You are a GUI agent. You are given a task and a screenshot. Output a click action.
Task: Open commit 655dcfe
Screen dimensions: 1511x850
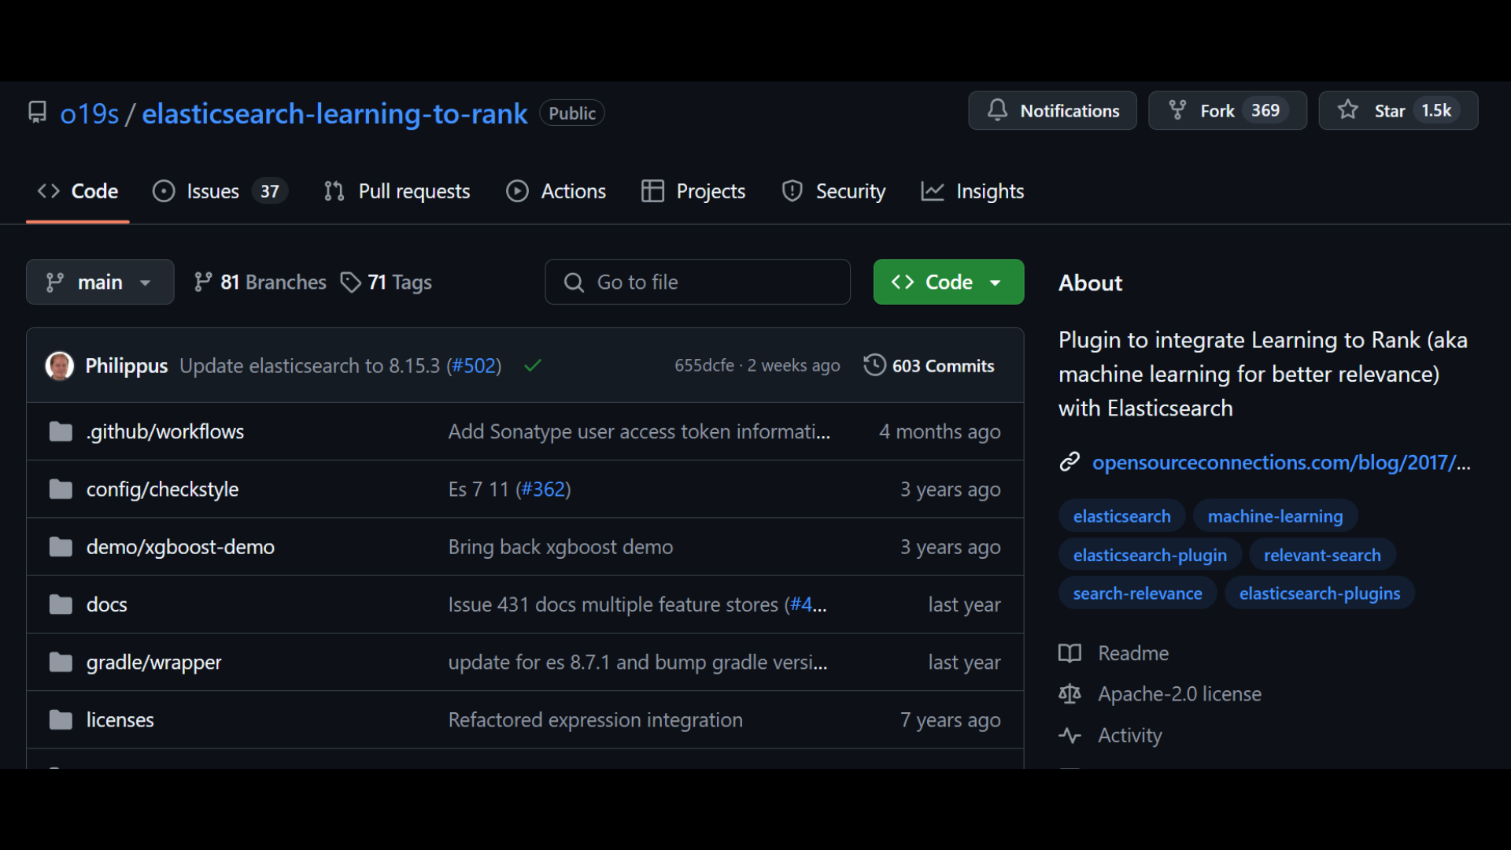tap(704, 366)
